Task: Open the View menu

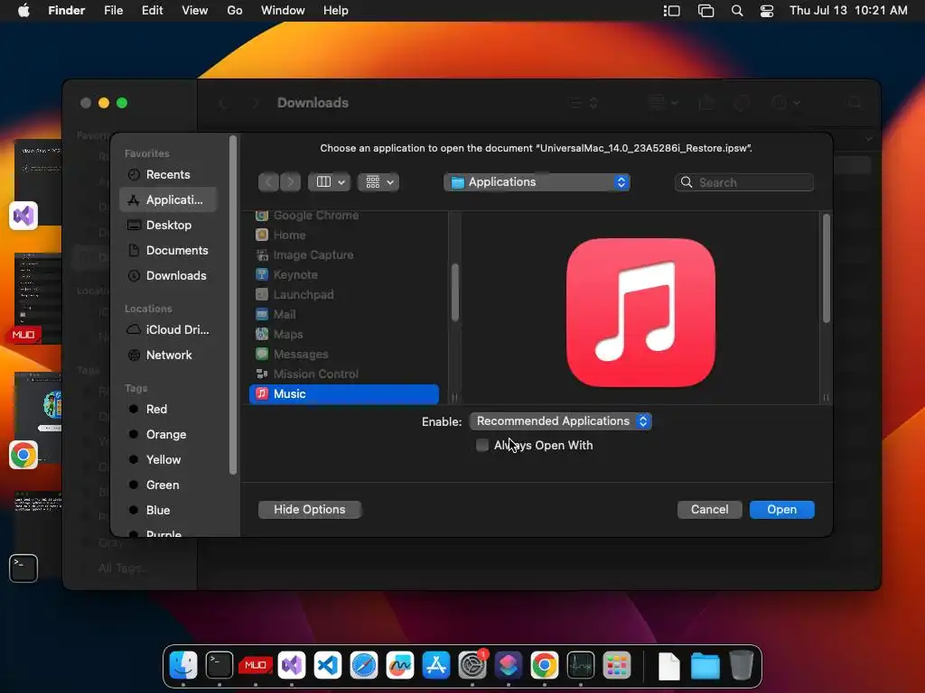Action: (195, 11)
